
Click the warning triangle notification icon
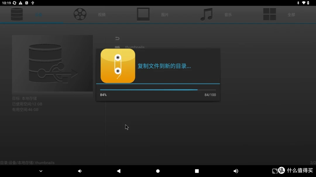20,3
